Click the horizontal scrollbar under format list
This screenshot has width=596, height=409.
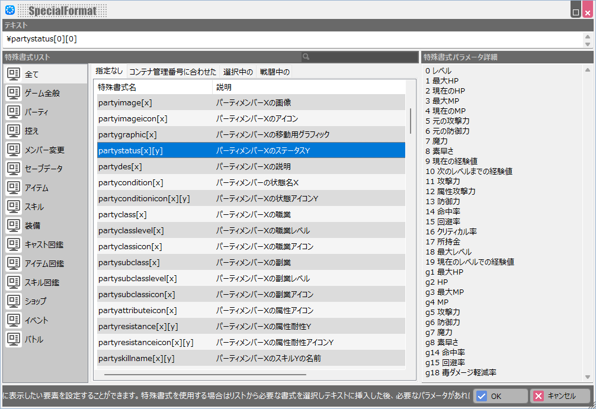205,374
